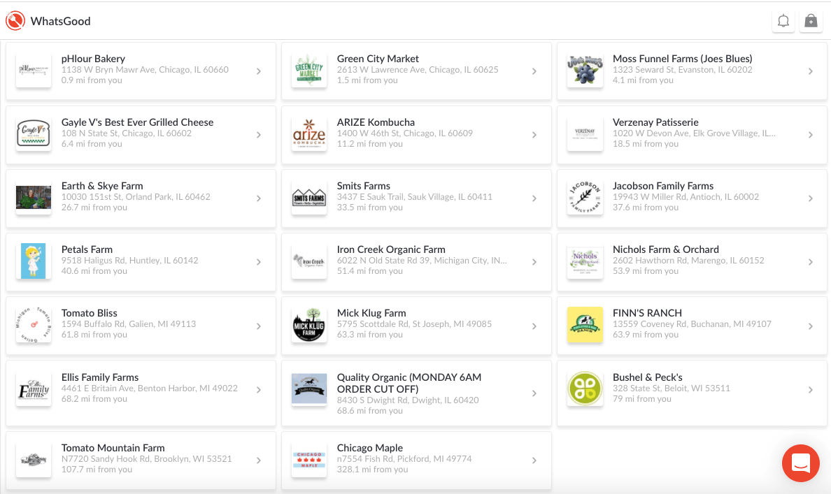Click address 'N7720 Sandy Hook Rd, Brooklyn, WI'
This screenshot has height=494, width=831.
[147, 459]
